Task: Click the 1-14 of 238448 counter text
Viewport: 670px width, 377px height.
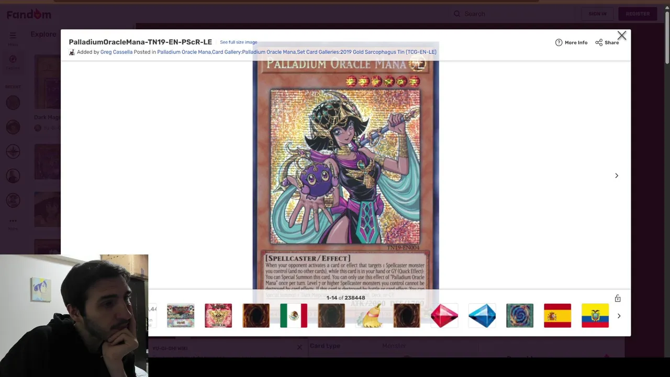Action: [345, 298]
